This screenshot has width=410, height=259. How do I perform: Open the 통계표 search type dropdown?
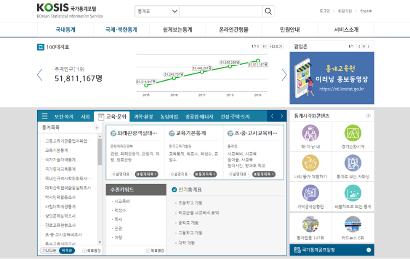pyautogui.click(x=157, y=11)
